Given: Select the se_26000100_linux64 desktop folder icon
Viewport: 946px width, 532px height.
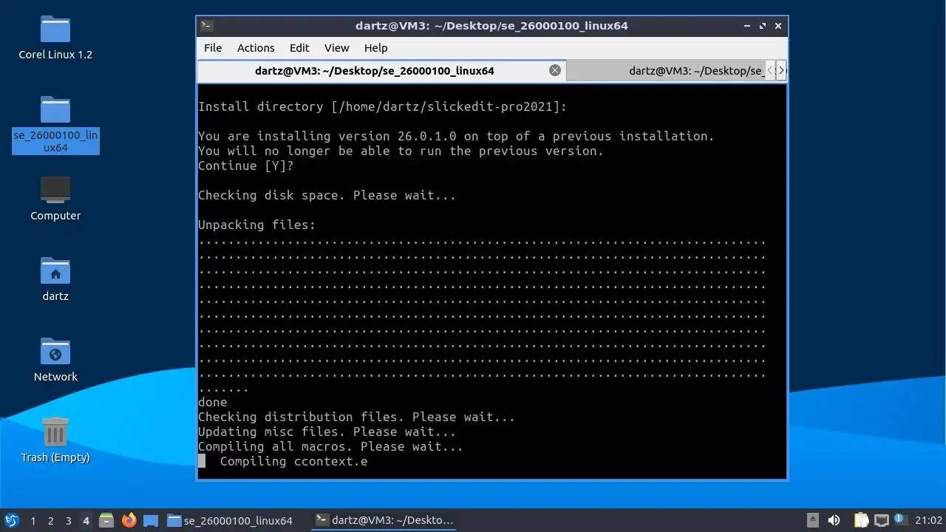Looking at the screenshot, I should point(55,110).
